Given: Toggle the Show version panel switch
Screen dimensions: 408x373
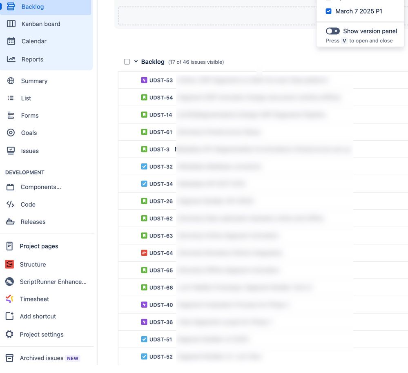Looking at the screenshot, I should point(332,31).
